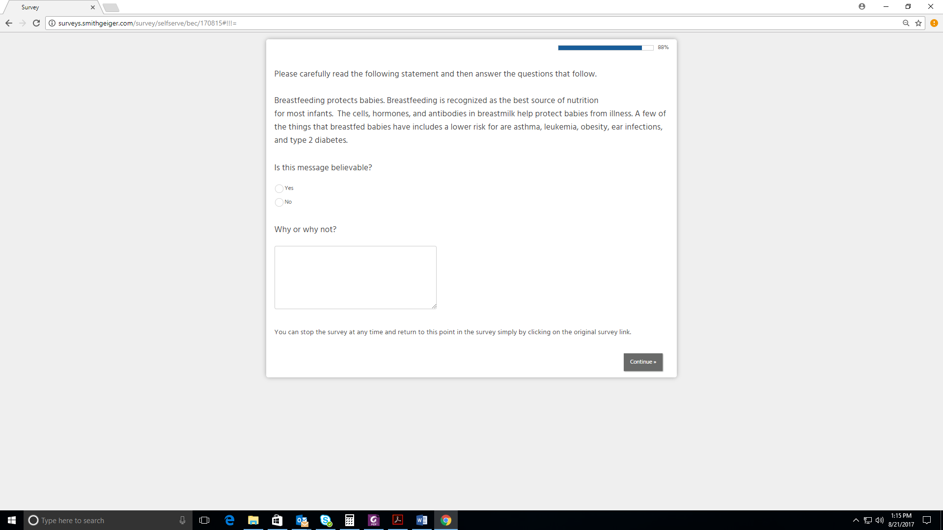This screenshot has height=530, width=943.
Task: Click the URL address bar
Action: (442, 23)
